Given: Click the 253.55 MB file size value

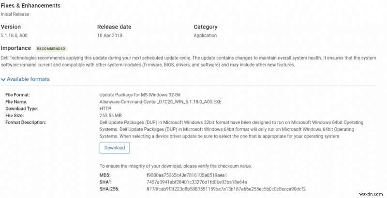Looking at the screenshot, I should pyautogui.click(x=111, y=116).
